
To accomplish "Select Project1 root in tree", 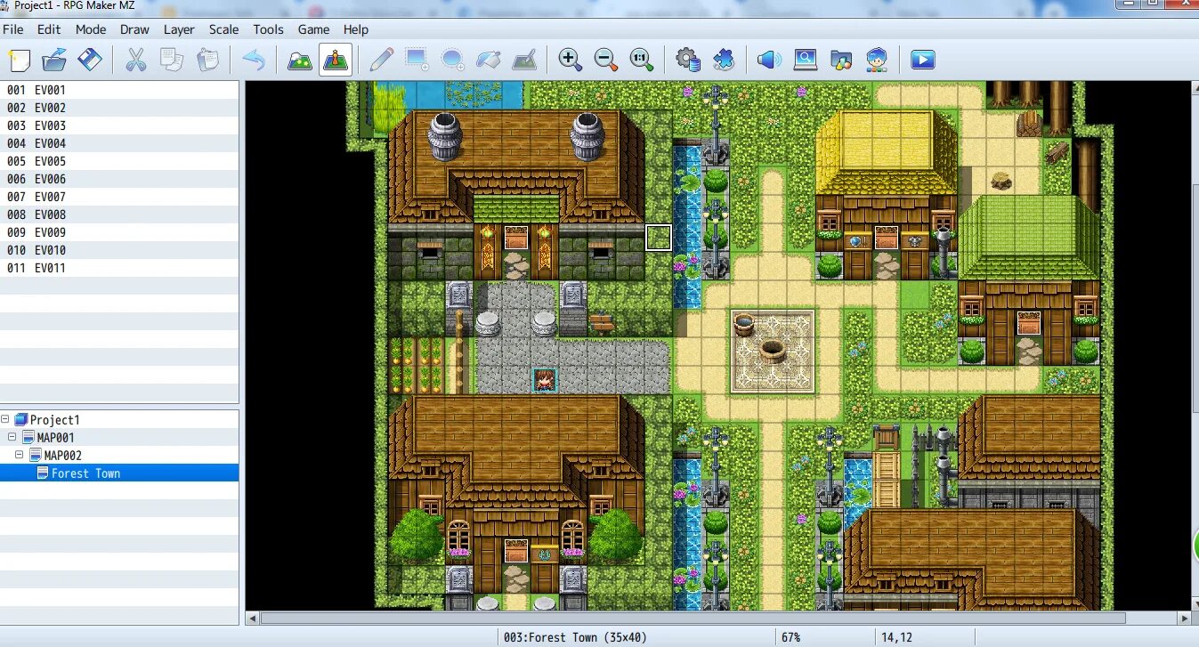I will [55, 420].
